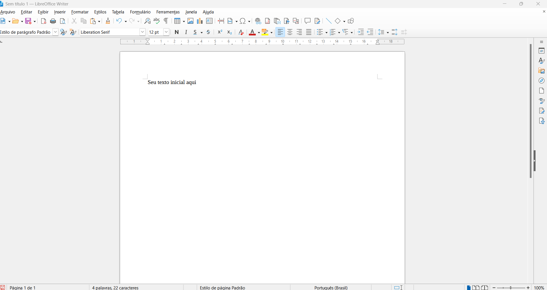The height and width of the screenshot is (290, 547).
Task: Open the Arquivo menu
Action: pos(8,12)
